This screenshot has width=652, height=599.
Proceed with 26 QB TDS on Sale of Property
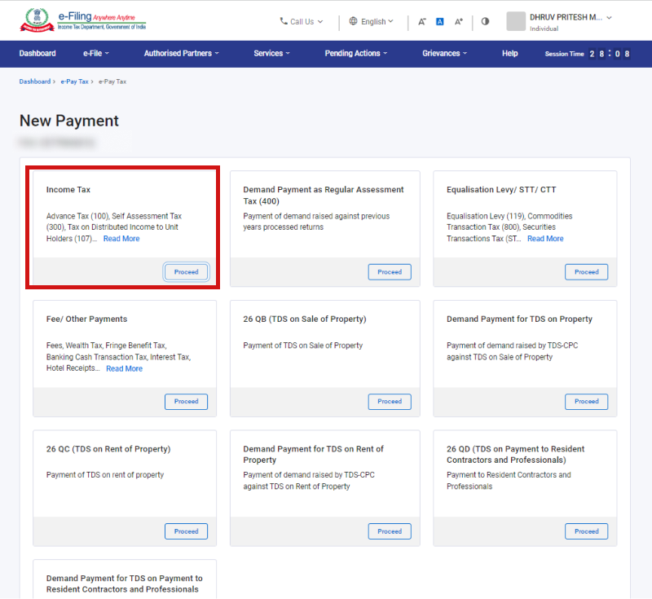(x=390, y=402)
